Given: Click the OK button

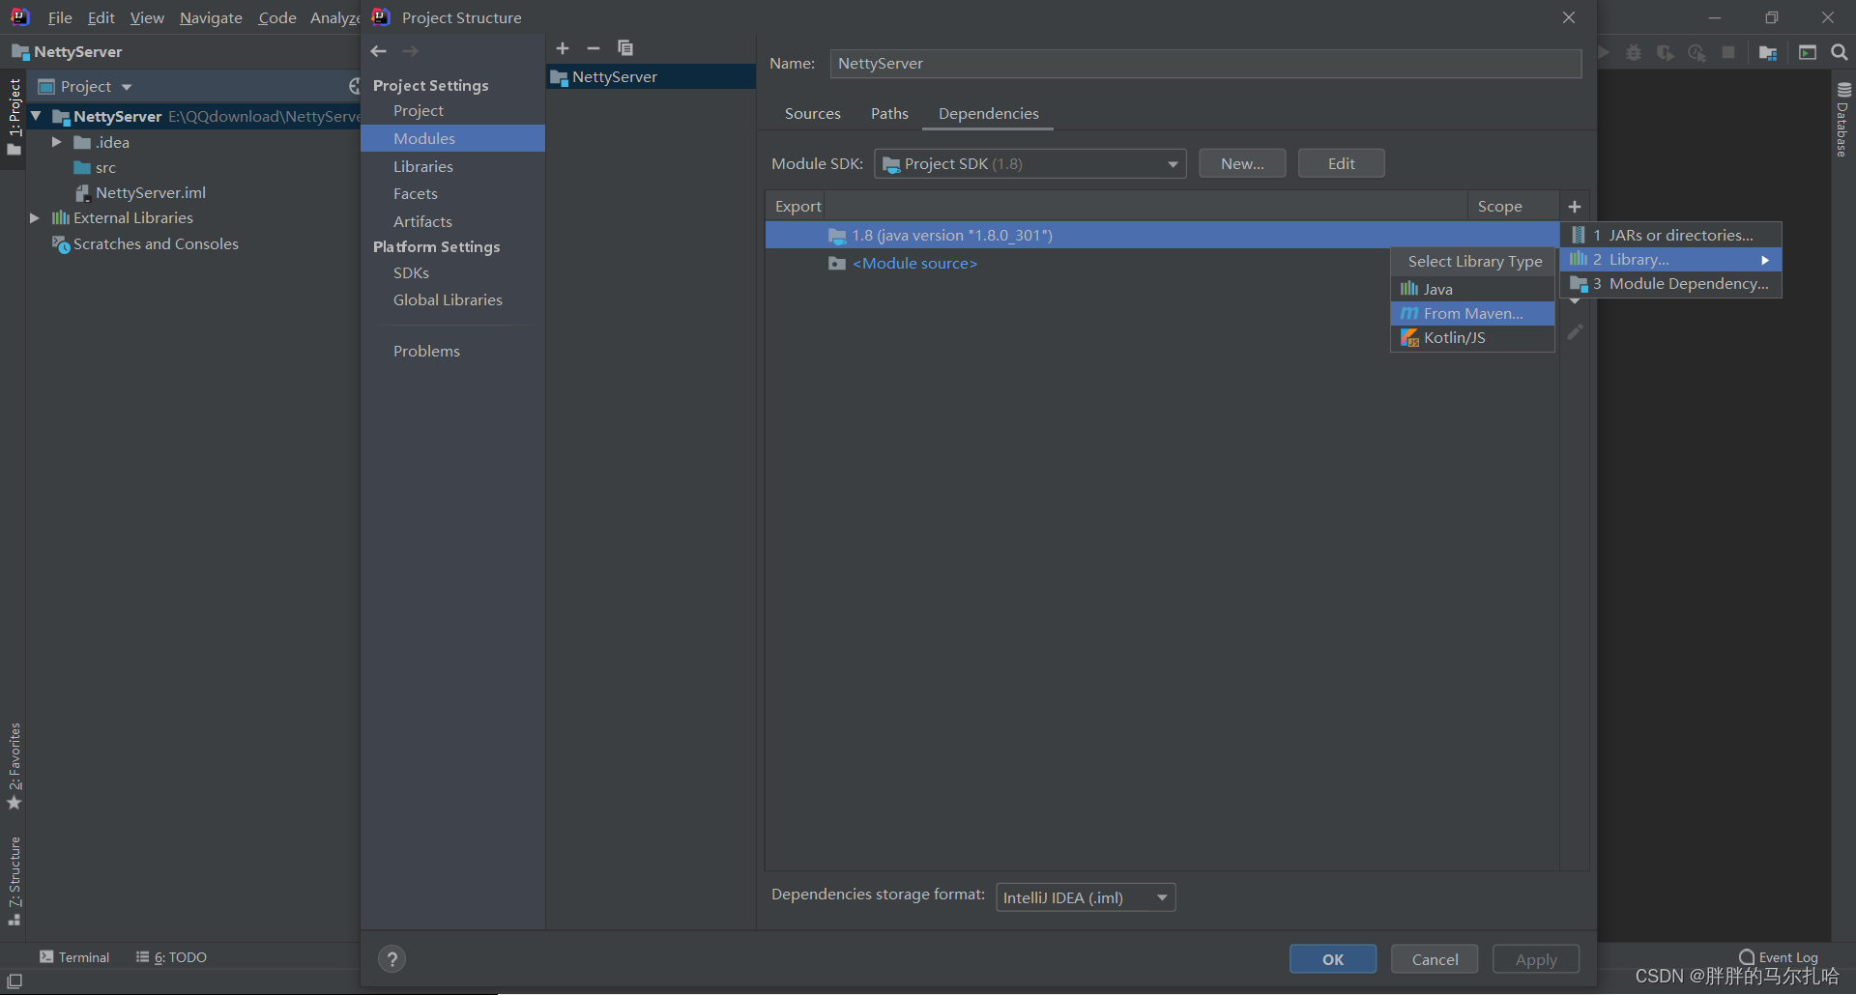Looking at the screenshot, I should coord(1333,959).
